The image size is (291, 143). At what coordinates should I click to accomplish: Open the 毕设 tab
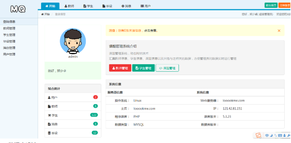click(107, 6)
